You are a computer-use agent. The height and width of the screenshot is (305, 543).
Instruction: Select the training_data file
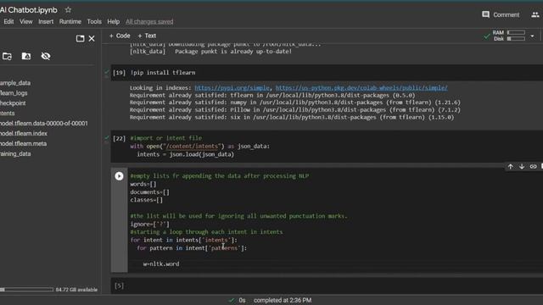pos(15,153)
